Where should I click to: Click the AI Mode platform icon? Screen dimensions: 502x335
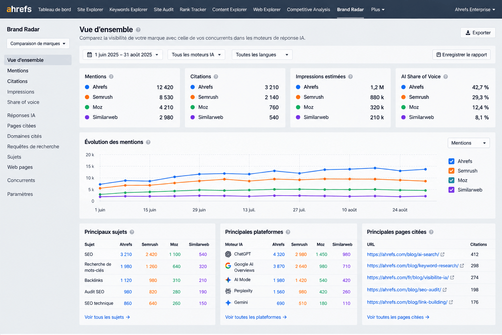228,280
